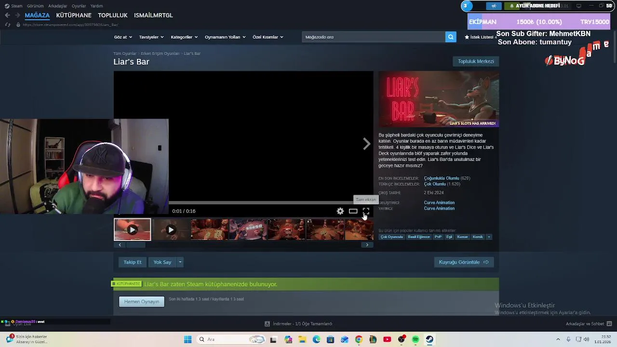Open OBS Studio from taskbar
617x347 pixels.
coord(401,339)
